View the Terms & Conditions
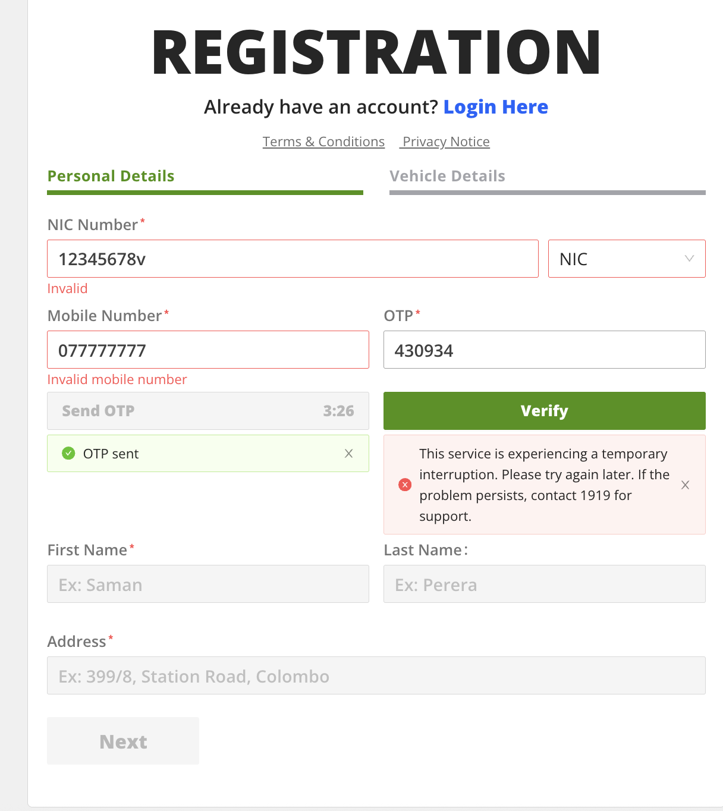Screen dimensions: 723x811 [323, 142]
